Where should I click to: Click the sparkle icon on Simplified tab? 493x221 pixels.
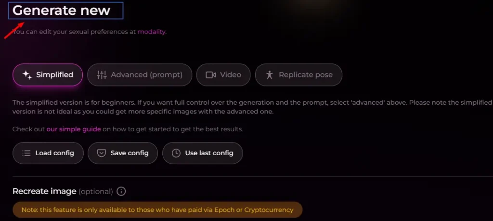(x=27, y=75)
